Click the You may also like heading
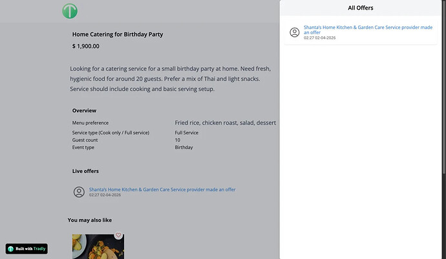This screenshot has height=259, width=446. [x=90, y=220]
